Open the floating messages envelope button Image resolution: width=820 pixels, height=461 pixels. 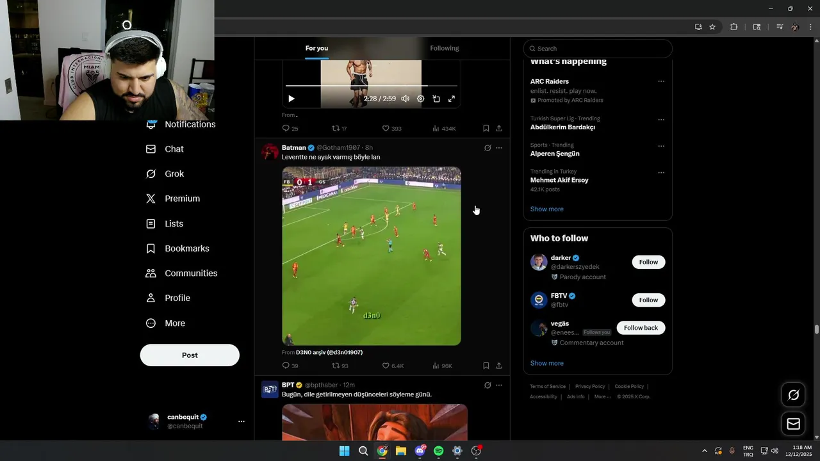pyautogui.click(x=793, y=424)
